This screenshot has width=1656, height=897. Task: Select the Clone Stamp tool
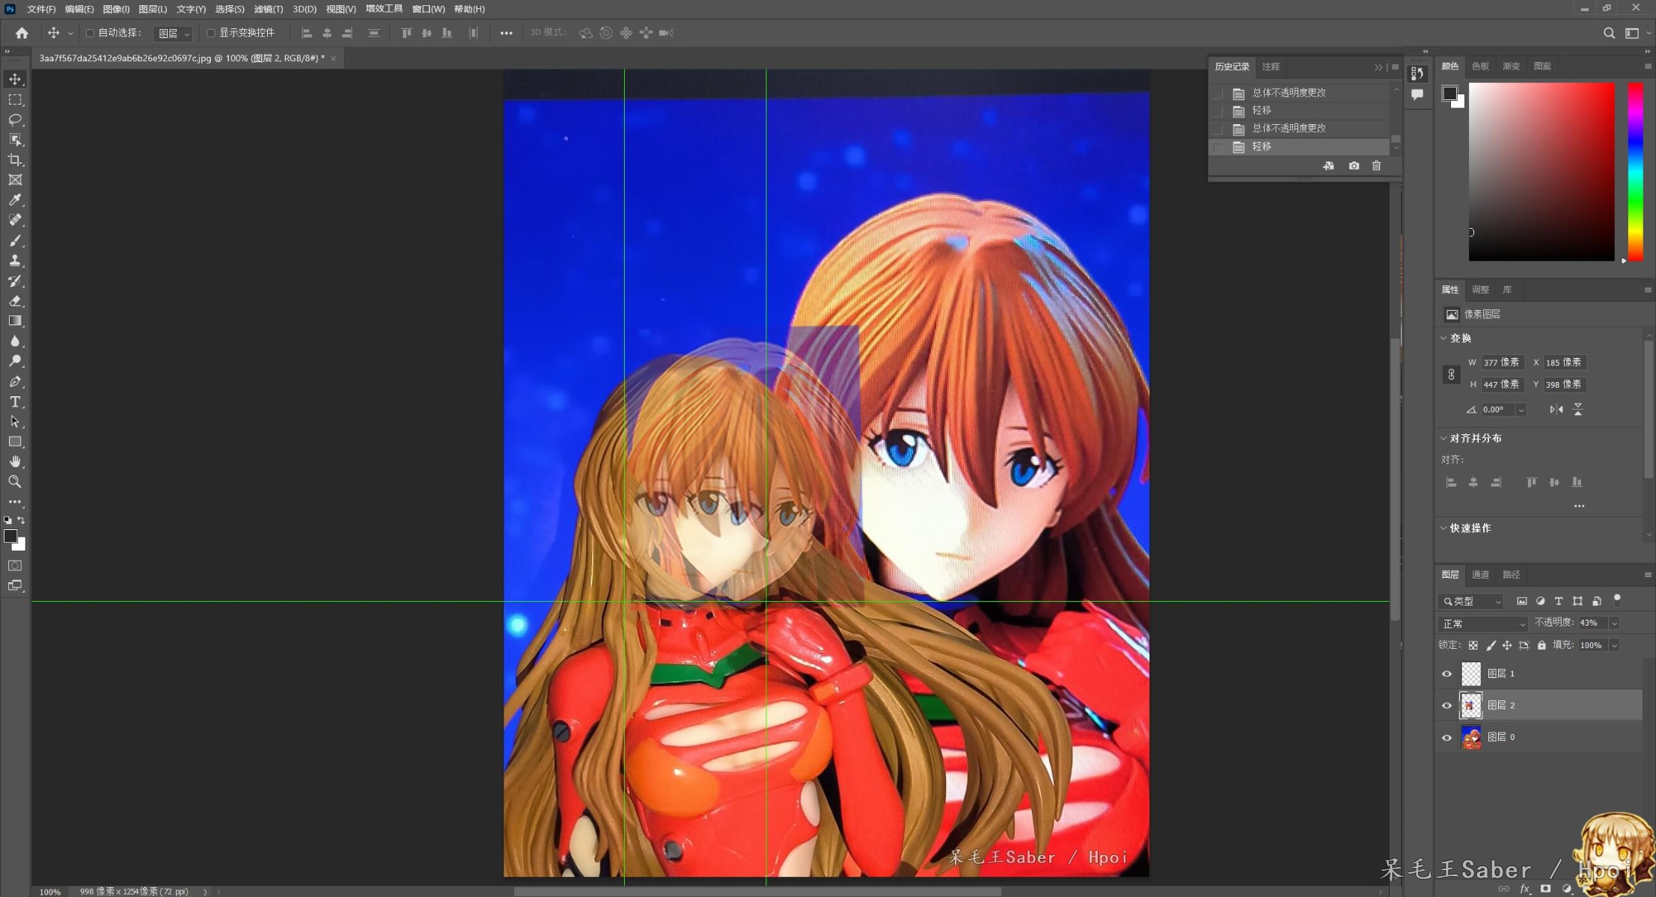tap(15, 260)
